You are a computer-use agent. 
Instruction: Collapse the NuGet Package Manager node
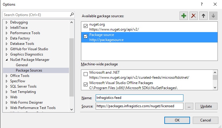click(7, 60)
